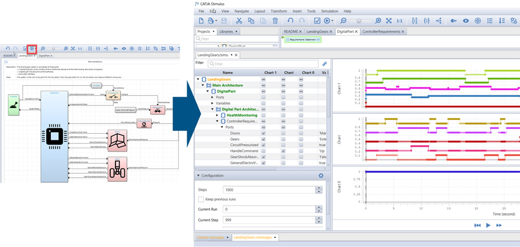This screenshot has width=520, height=247.
Task: Click the link chain icon beside signal Filter
Action: coord(324,63)
